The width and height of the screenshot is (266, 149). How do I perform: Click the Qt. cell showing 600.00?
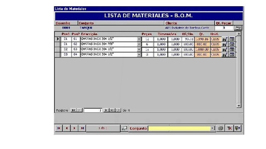(x=202, y=44)
